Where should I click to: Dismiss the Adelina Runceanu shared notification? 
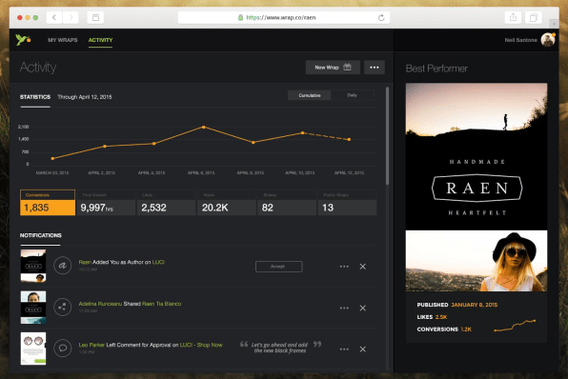pos(362,308)
